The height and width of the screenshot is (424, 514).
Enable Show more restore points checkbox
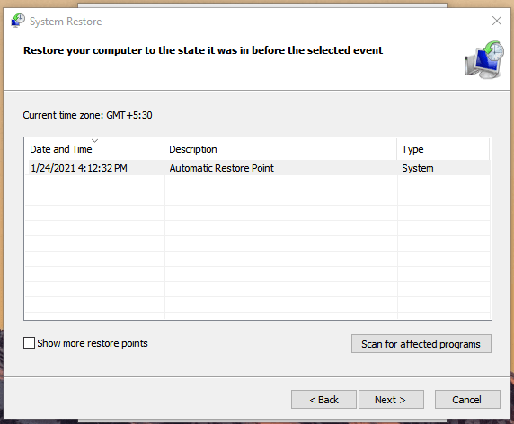click(x=29, y=343)
